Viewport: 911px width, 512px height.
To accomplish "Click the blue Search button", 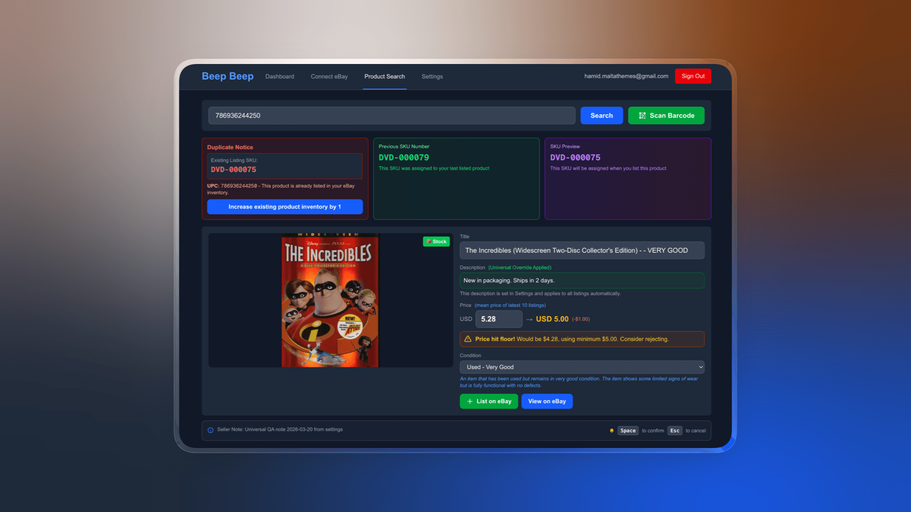I will [601, 116].
